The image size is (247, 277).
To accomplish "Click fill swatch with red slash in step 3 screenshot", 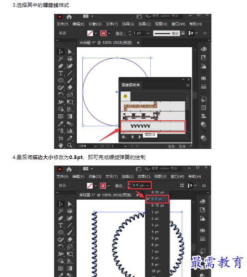I will click(90, 33).
